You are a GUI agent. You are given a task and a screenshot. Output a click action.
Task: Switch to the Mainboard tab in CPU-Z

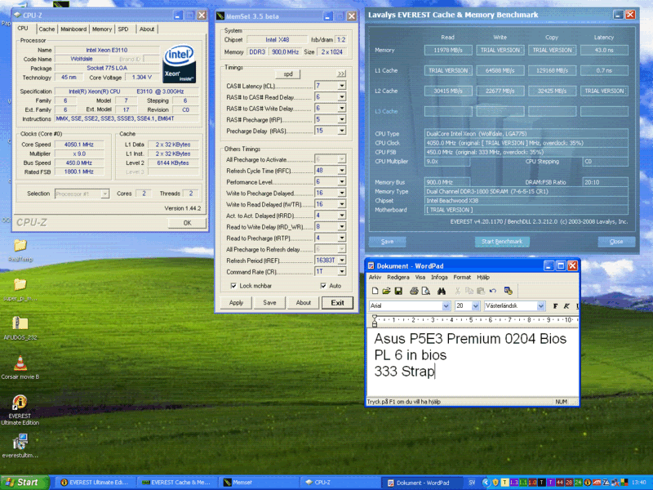click(73, 29)
